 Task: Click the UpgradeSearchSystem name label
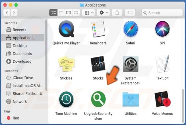[98, 116]
